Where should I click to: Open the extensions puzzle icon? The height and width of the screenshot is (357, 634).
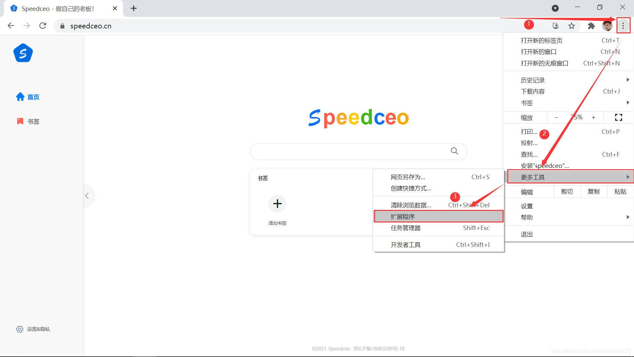pos(591,26)
